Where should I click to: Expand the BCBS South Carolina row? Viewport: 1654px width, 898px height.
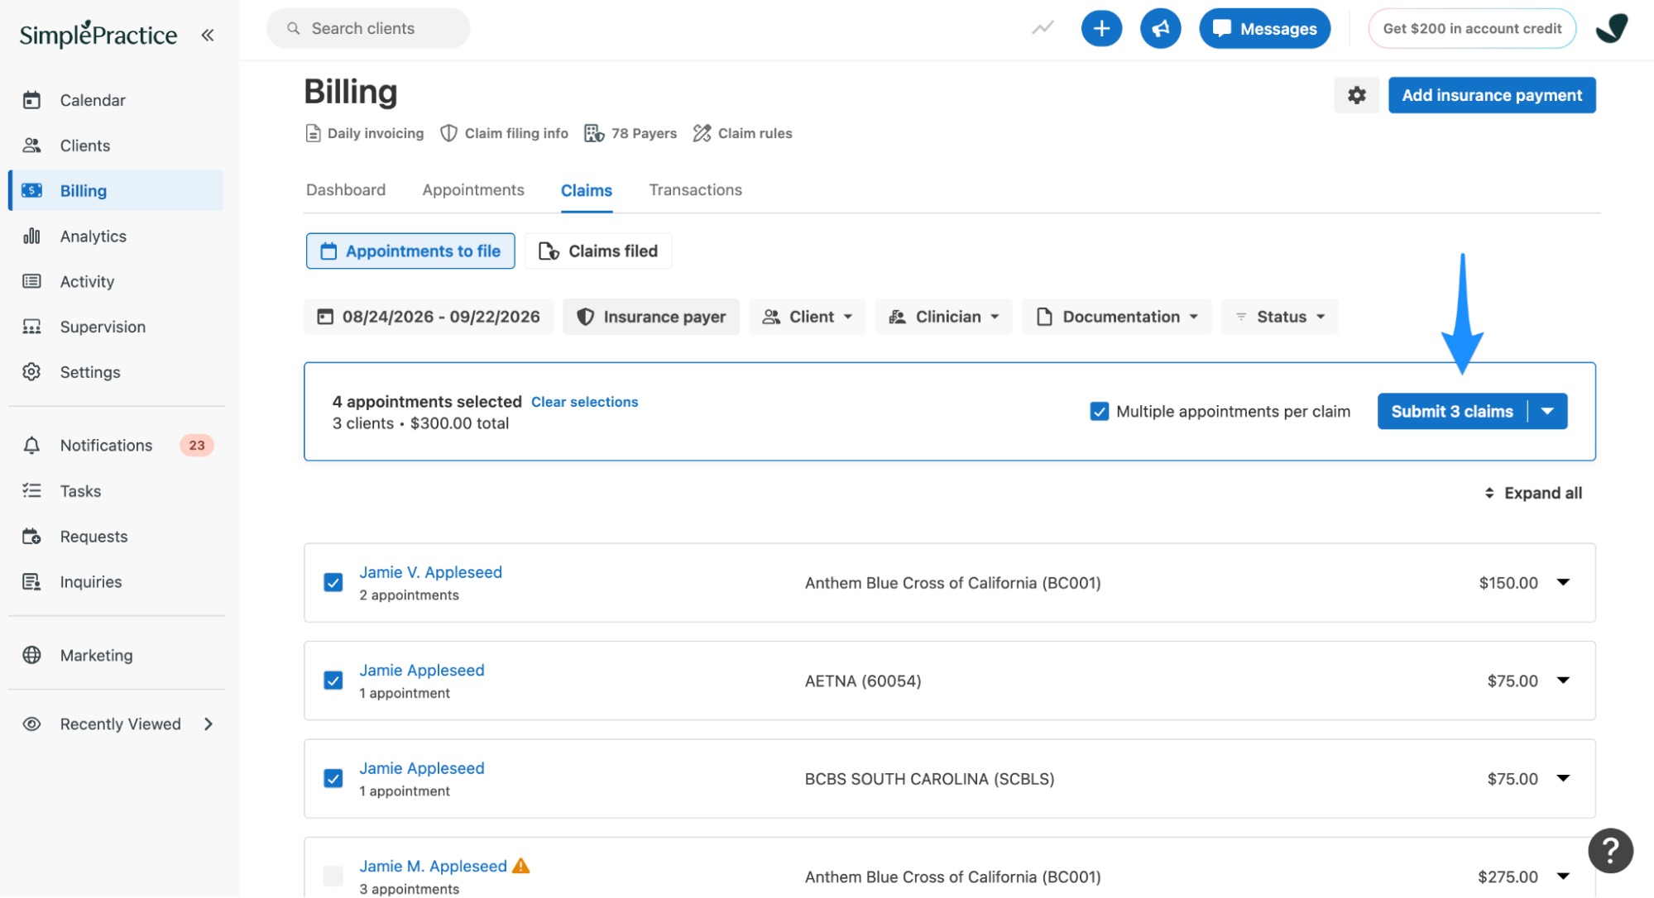[1563, 778]
